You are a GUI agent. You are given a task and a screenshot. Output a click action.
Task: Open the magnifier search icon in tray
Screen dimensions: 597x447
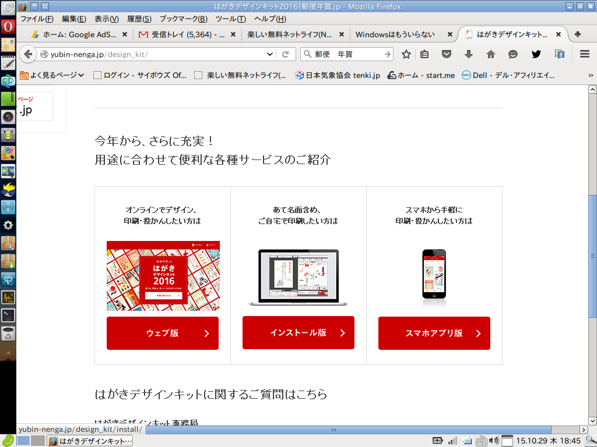(x=591, y=441)
